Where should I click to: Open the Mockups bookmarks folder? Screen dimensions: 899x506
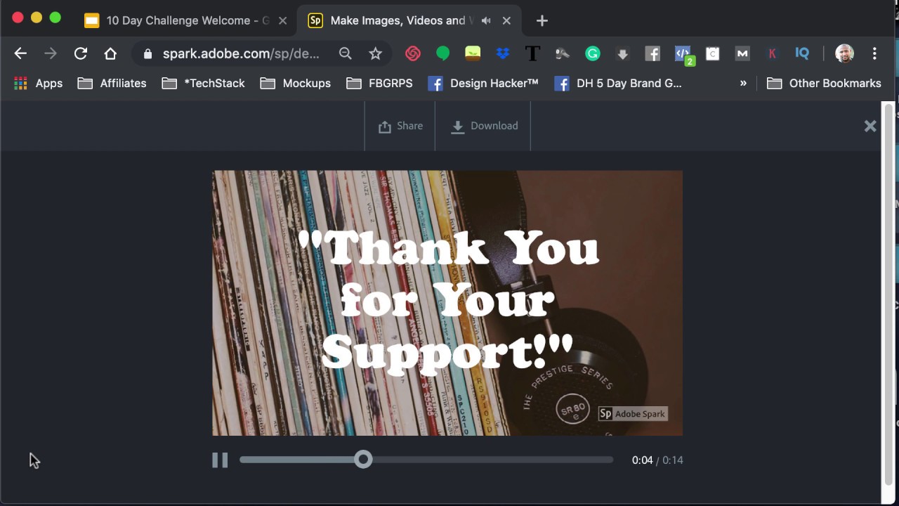(296, 83)
